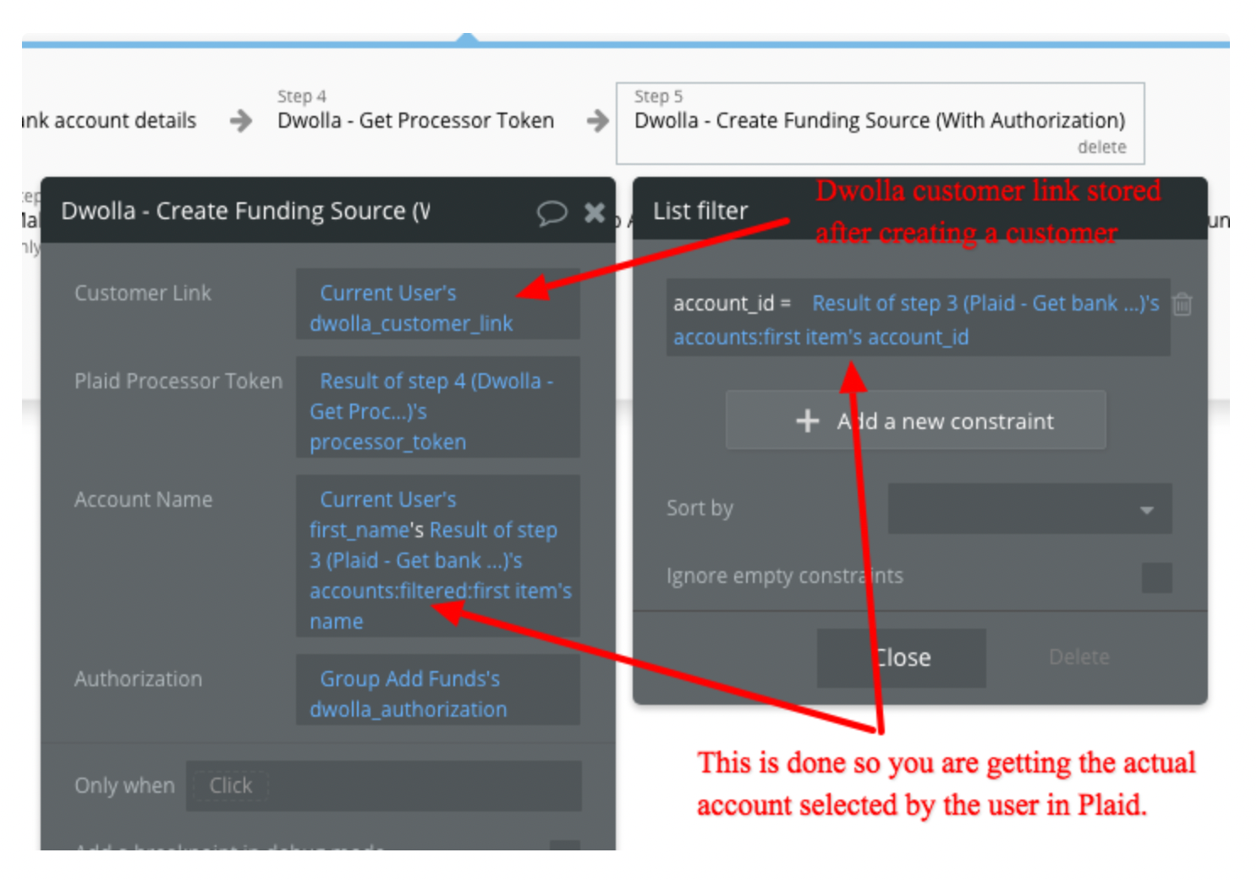
Task: Close the Dwolla Create Funding Source panel
Action: click(x=595, y=212)
